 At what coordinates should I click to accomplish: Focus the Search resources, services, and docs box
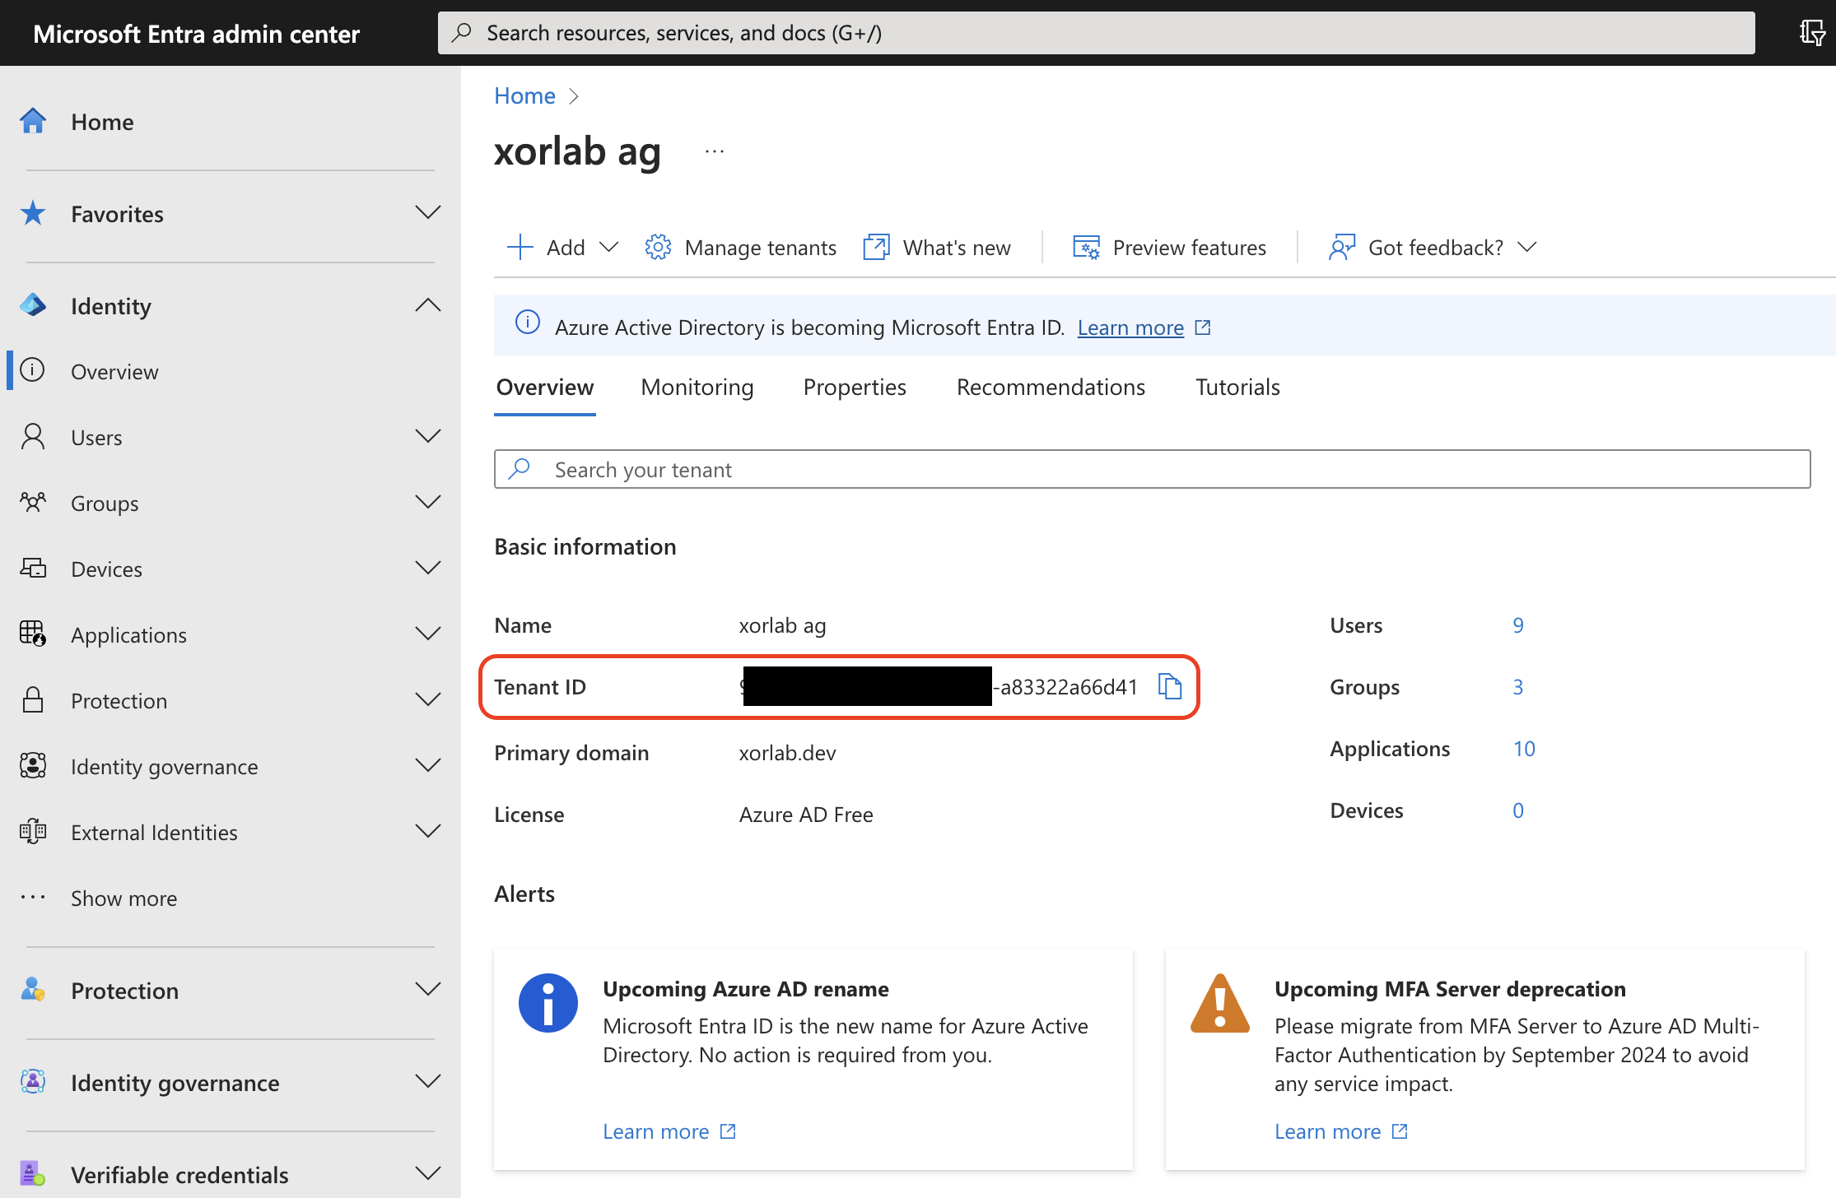tap(1096, 33)
